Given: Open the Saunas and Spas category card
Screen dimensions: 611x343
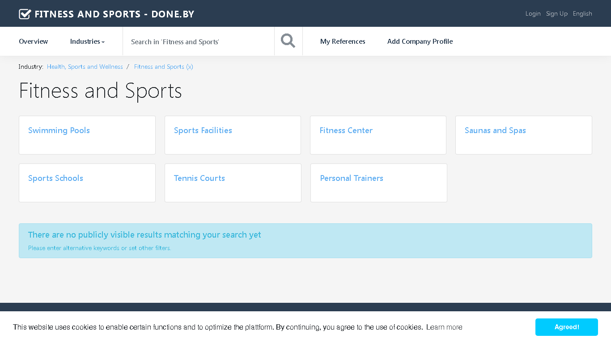Looking at the screenshot, I should (x=524, y=135).
